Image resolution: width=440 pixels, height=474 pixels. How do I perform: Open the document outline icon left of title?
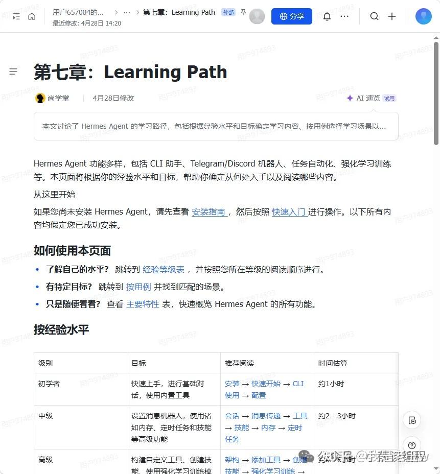(x=13, y=72)
